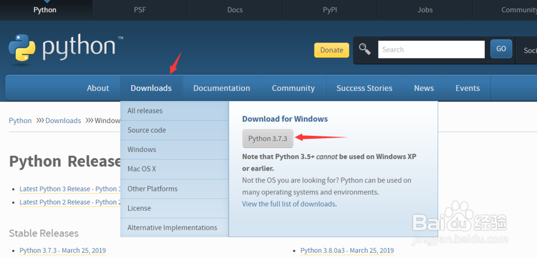Open the Events navigation menu
Screen dimensions: 537x258
click(x=468, y=88)
